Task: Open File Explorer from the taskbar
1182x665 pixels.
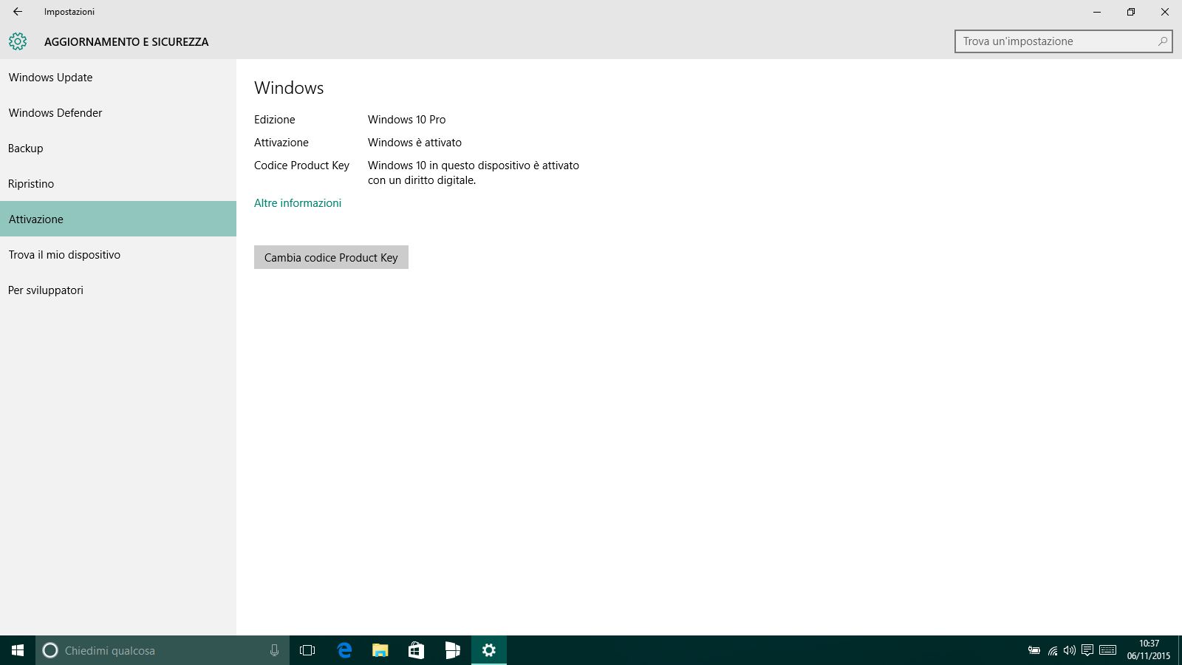Action: [380, 650]
